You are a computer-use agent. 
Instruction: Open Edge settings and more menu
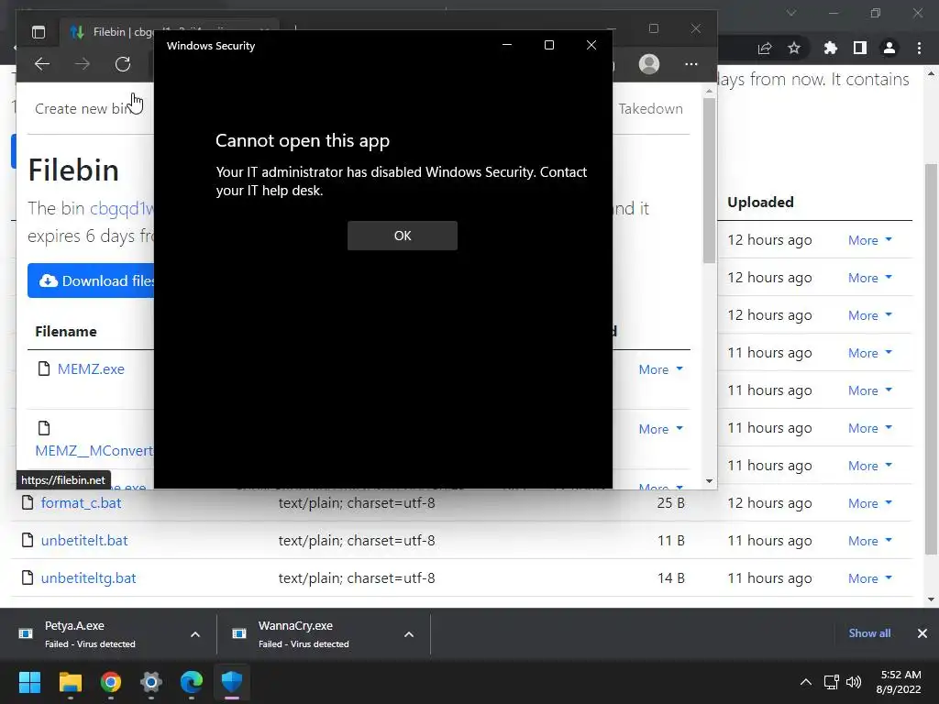(691, 64)
